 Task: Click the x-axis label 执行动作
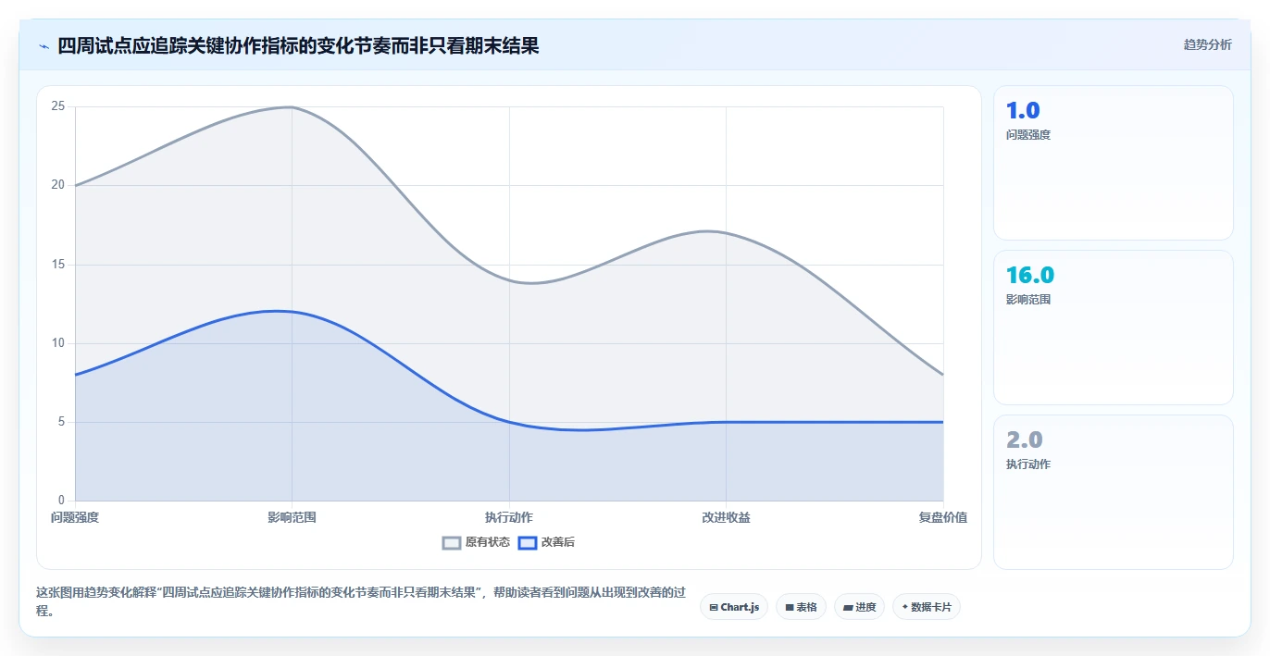[x=509, y=517]
